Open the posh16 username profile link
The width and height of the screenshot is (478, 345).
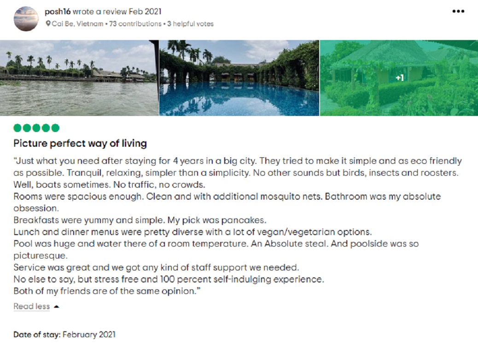[x=58, y=12]
